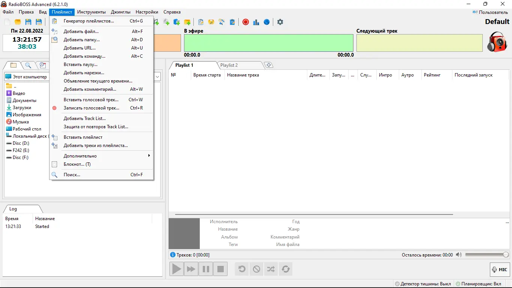
Task: Choose Добавить URL menu entry
Action: click(x=102, y=48)
